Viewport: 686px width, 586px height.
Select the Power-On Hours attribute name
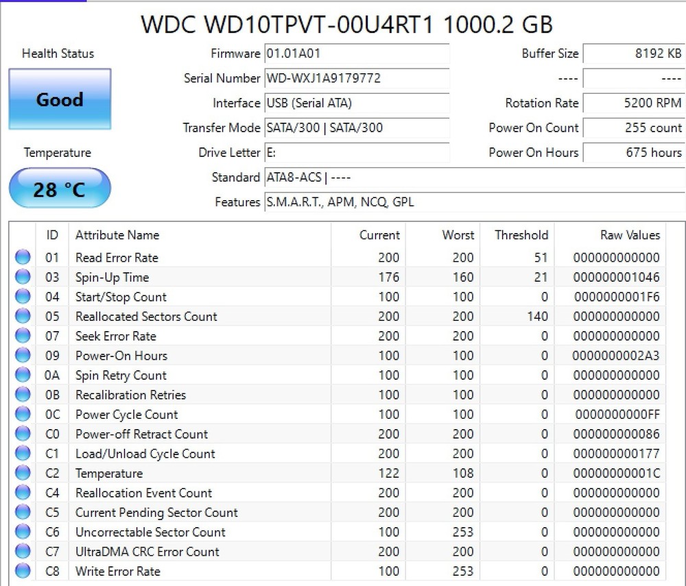pos(121,356)
